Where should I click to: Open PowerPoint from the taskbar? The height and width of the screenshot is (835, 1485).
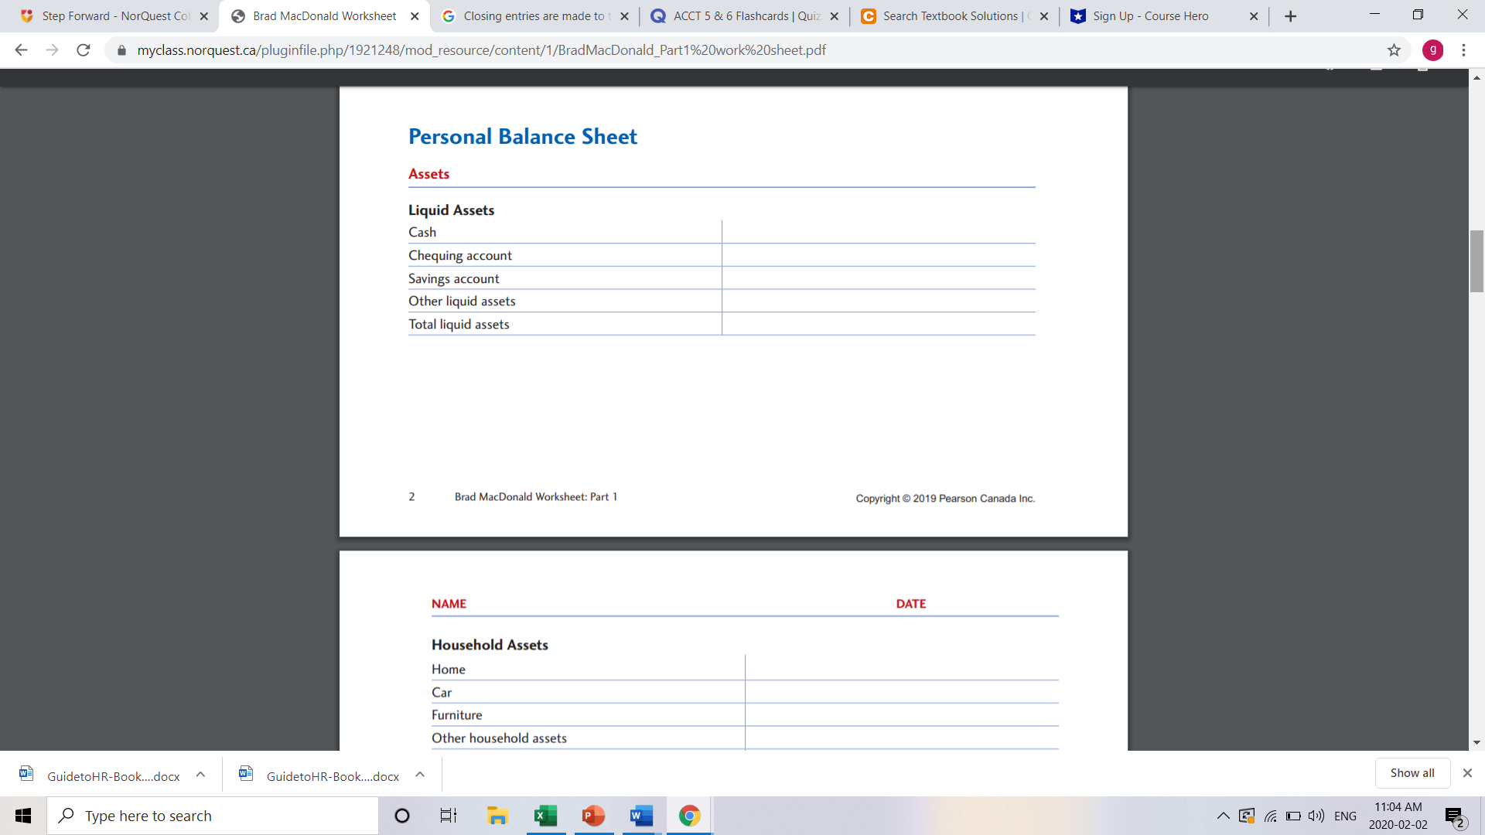593,816
